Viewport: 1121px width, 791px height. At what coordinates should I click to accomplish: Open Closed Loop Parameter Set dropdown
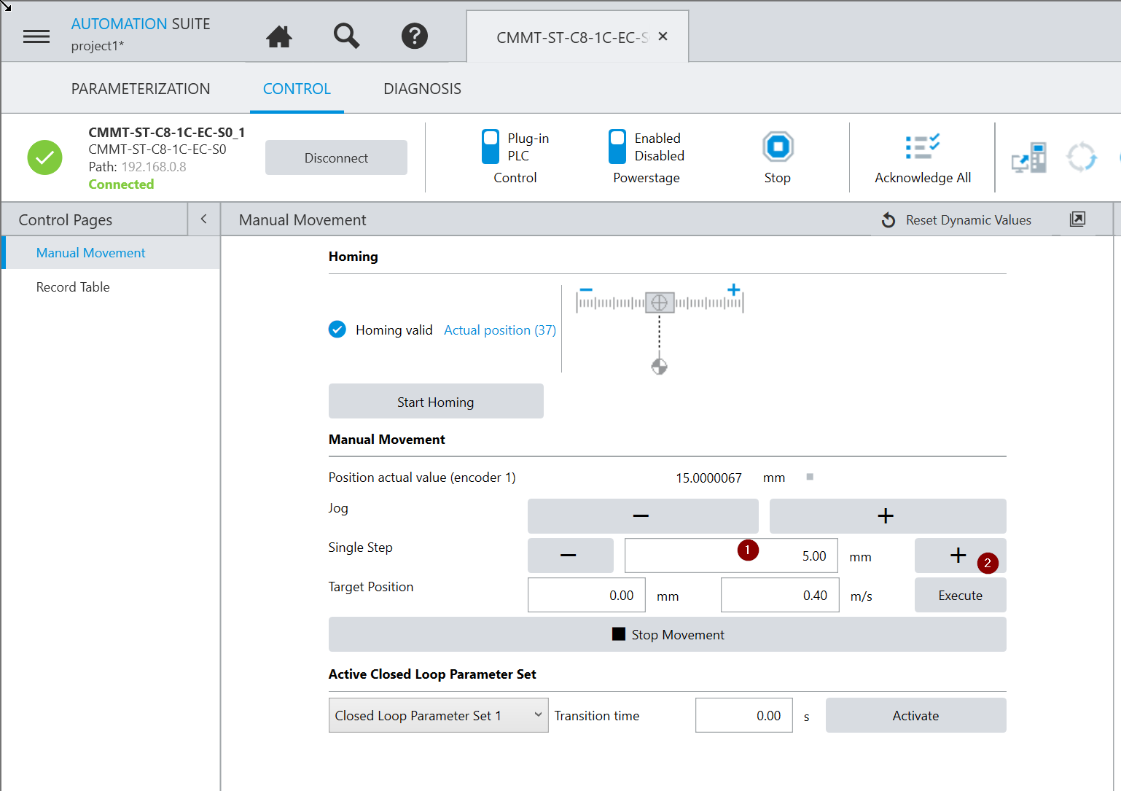point(438,715)
